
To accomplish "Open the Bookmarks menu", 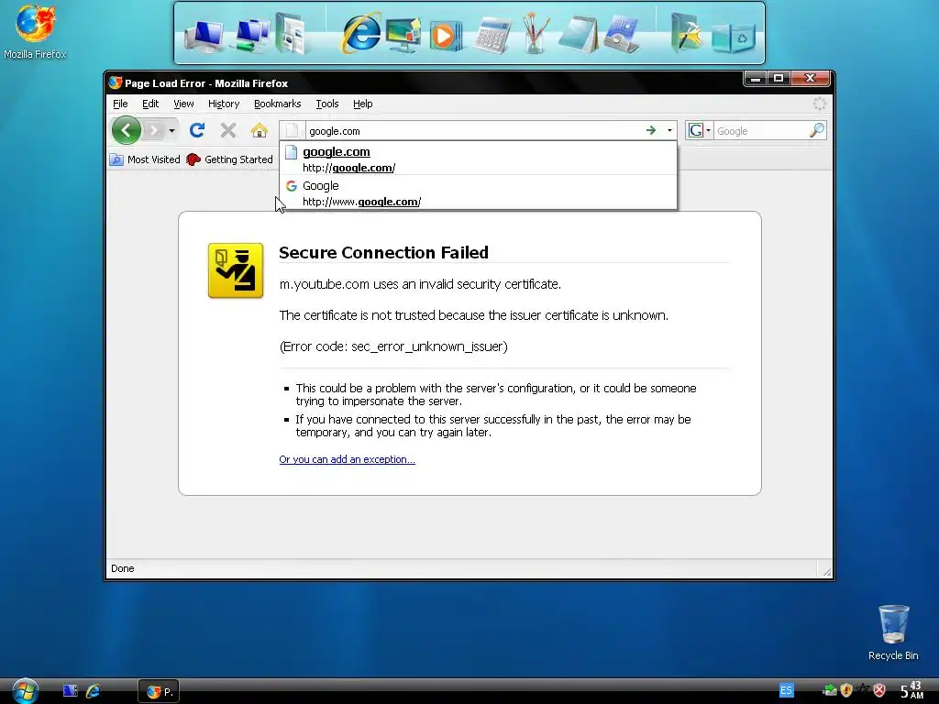I will pos(277,104).
